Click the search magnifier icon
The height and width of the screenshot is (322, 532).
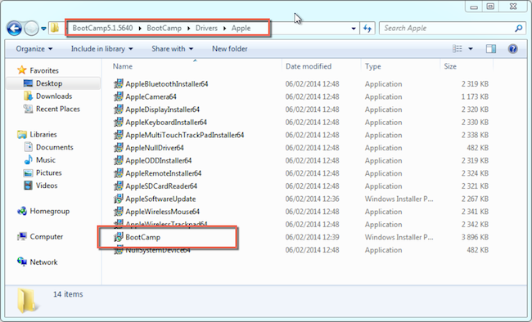(518, 29)
